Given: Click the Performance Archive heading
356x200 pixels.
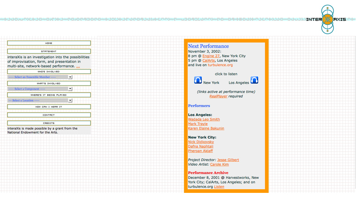Looking at the screenshot, I should 208,173.
